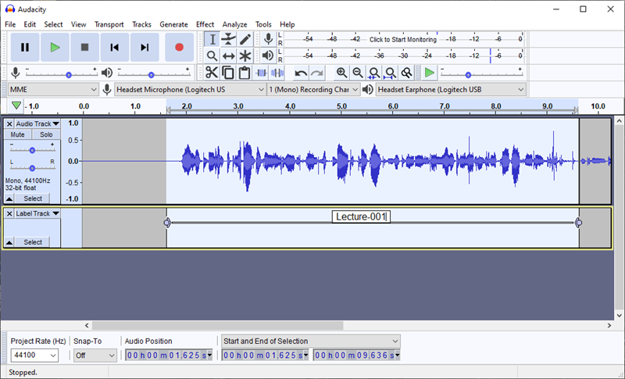This screenshot has width=625, height=379.
Task: Cut the selection with the scissors icon
Action: tap(212, 73)
